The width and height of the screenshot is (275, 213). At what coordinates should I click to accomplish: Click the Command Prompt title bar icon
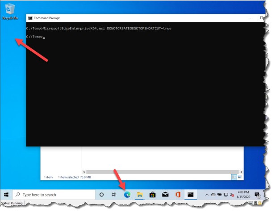click(30, 18)
